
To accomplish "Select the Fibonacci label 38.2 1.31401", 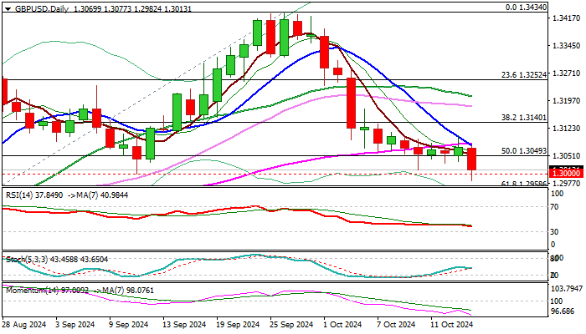I will click(523, 118).
